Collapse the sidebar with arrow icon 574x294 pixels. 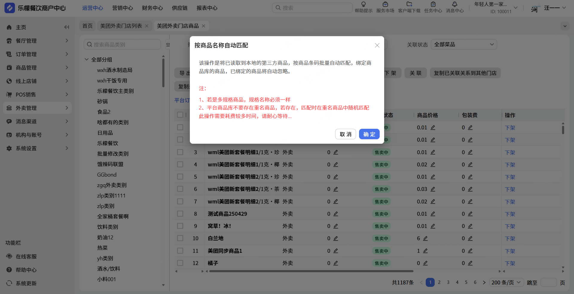(67, 27)
